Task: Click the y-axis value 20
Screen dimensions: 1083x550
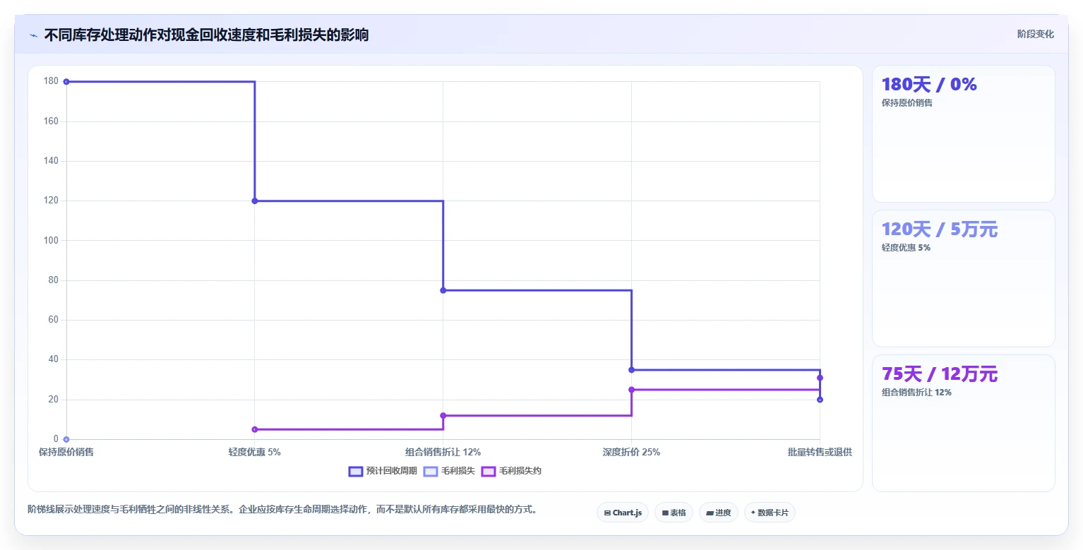Action: (x=54, y=400)
